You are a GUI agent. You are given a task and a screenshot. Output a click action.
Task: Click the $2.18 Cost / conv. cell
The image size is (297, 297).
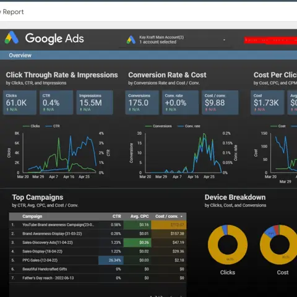[x=169, y=260]
